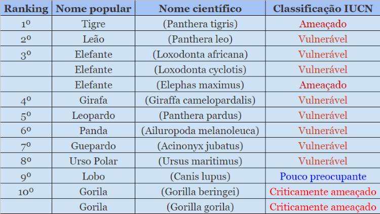Select the "(Panthera leo)" cell
This screenshot has width=380, height=214.
click(200, 39)
